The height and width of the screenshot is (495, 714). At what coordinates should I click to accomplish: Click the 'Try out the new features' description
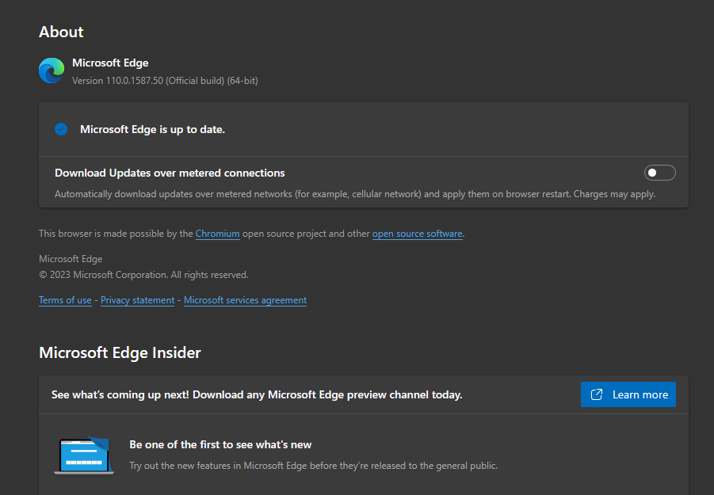point(313,466)
